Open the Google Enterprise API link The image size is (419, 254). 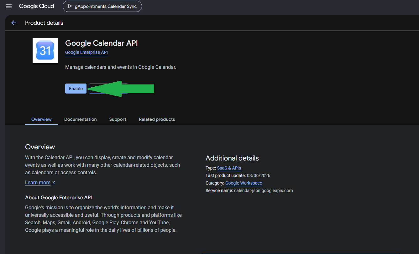coord(86,52)
